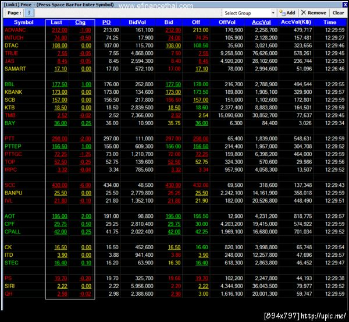Image resolution: width=349 pixels, height=322 pixels.
Task: Select the JAS symbol
Action: coord(9,61)
